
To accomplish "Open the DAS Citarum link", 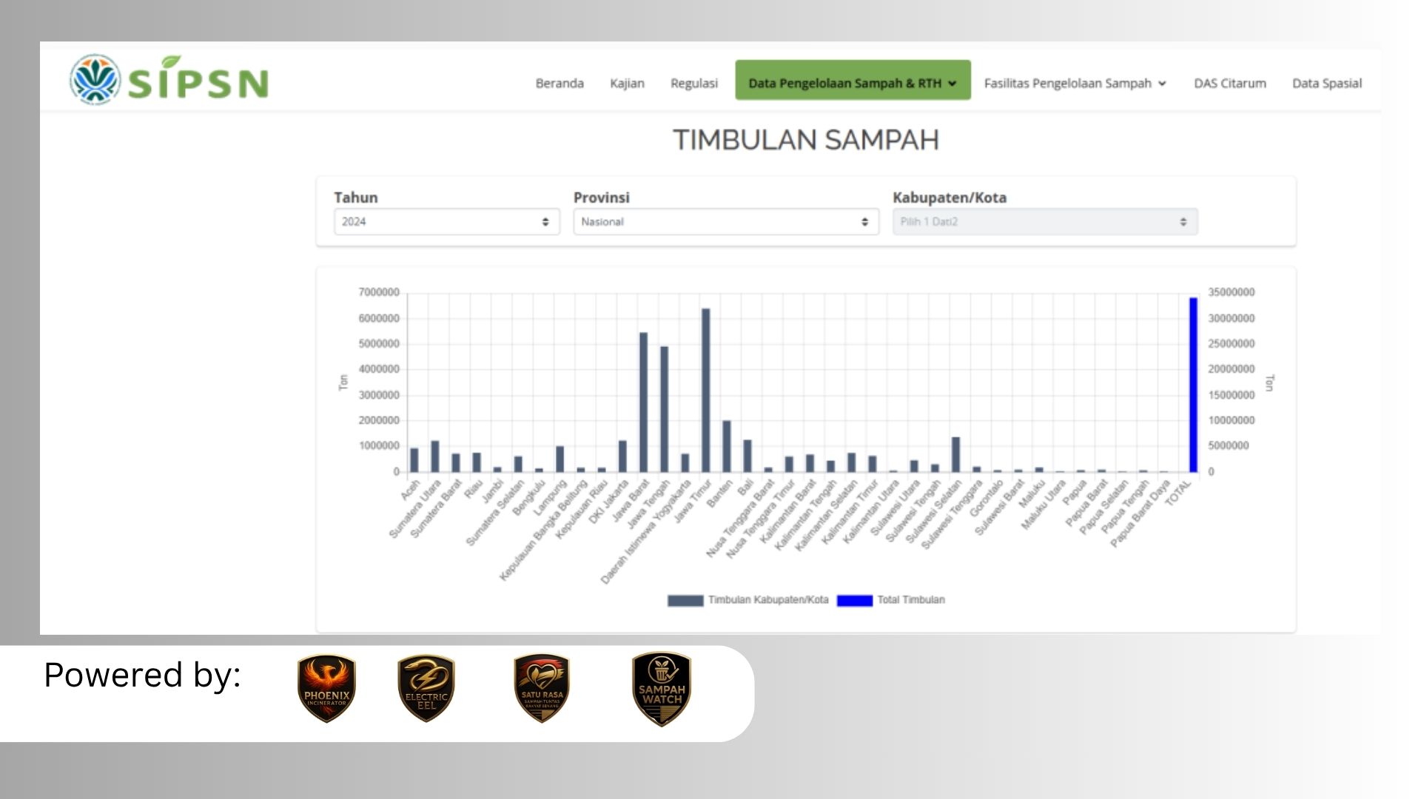I will 1229,83.
